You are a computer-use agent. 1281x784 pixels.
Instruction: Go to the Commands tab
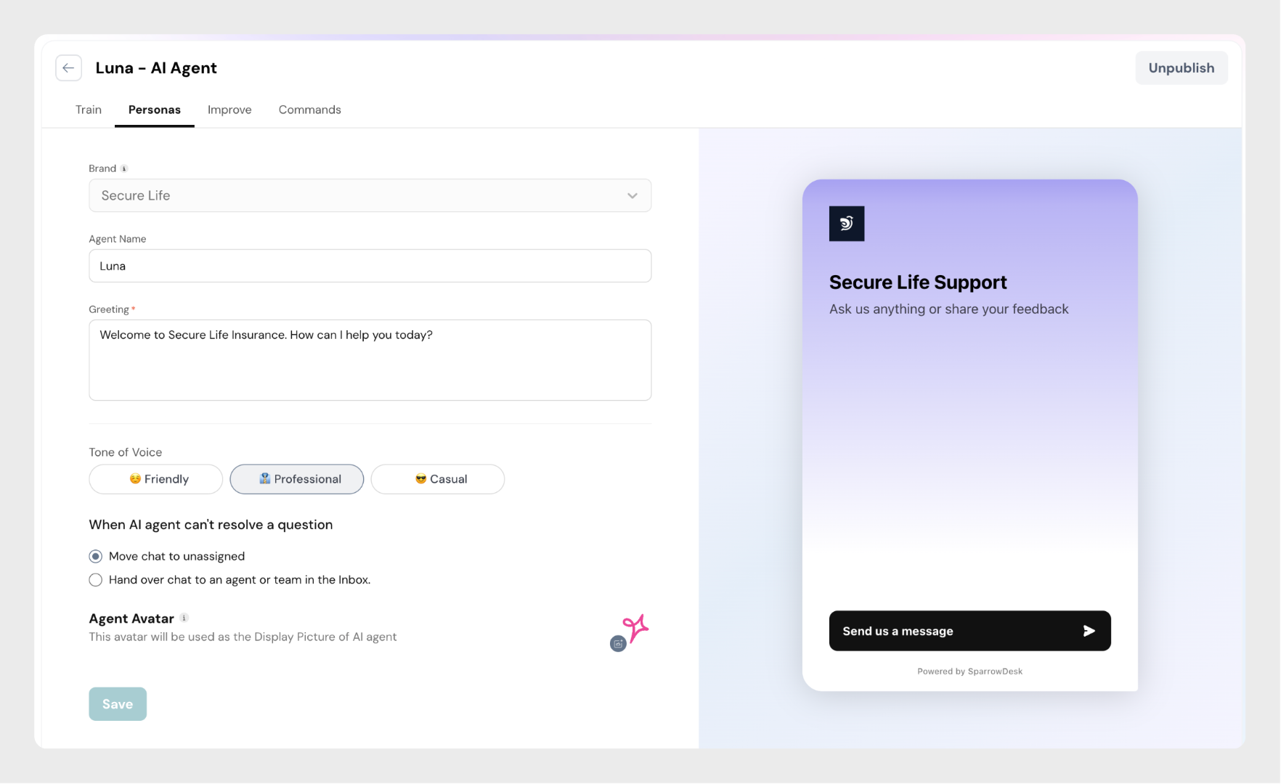click(309, 110)
